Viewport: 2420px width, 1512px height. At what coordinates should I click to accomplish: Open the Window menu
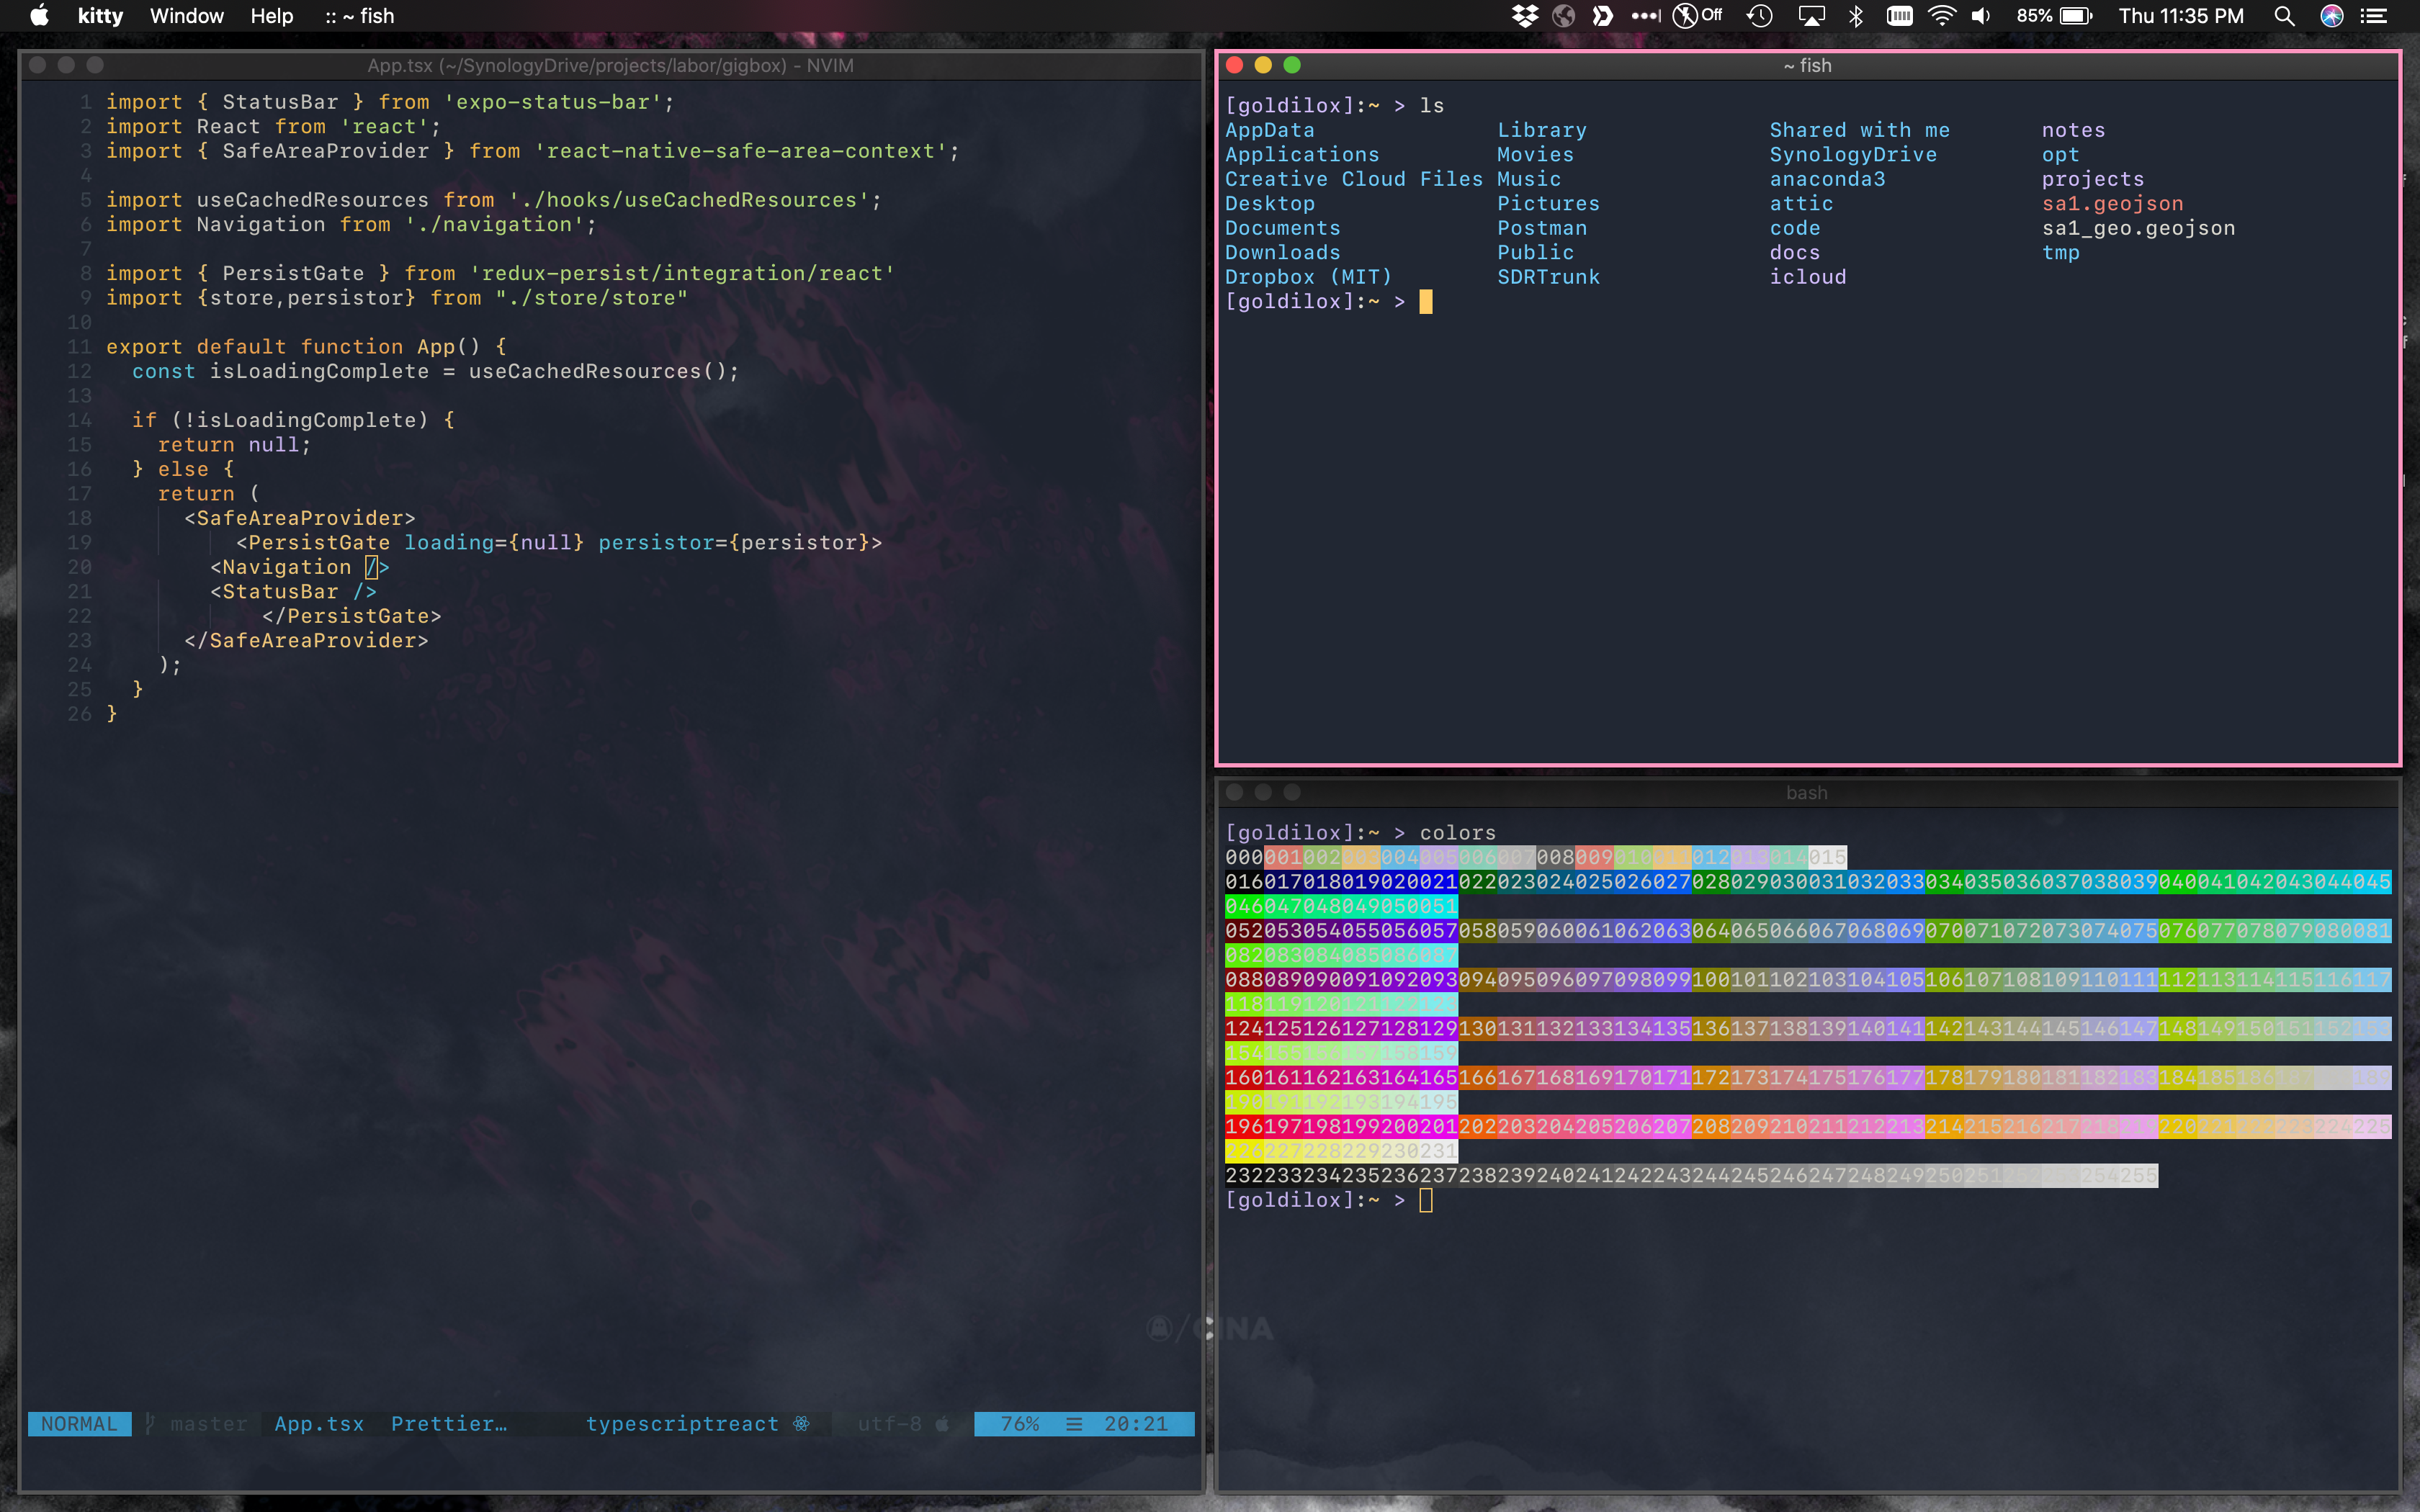pos(186,16)
